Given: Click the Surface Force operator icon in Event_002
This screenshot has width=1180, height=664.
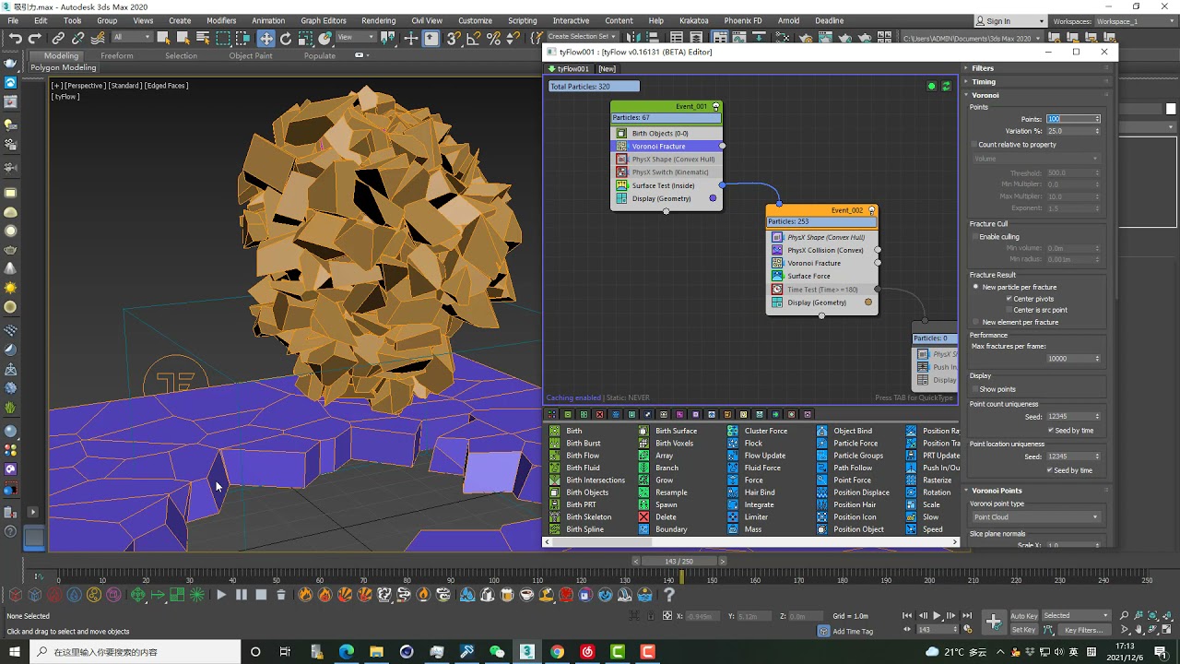Looking at the screenshot, I should (777, 276).
